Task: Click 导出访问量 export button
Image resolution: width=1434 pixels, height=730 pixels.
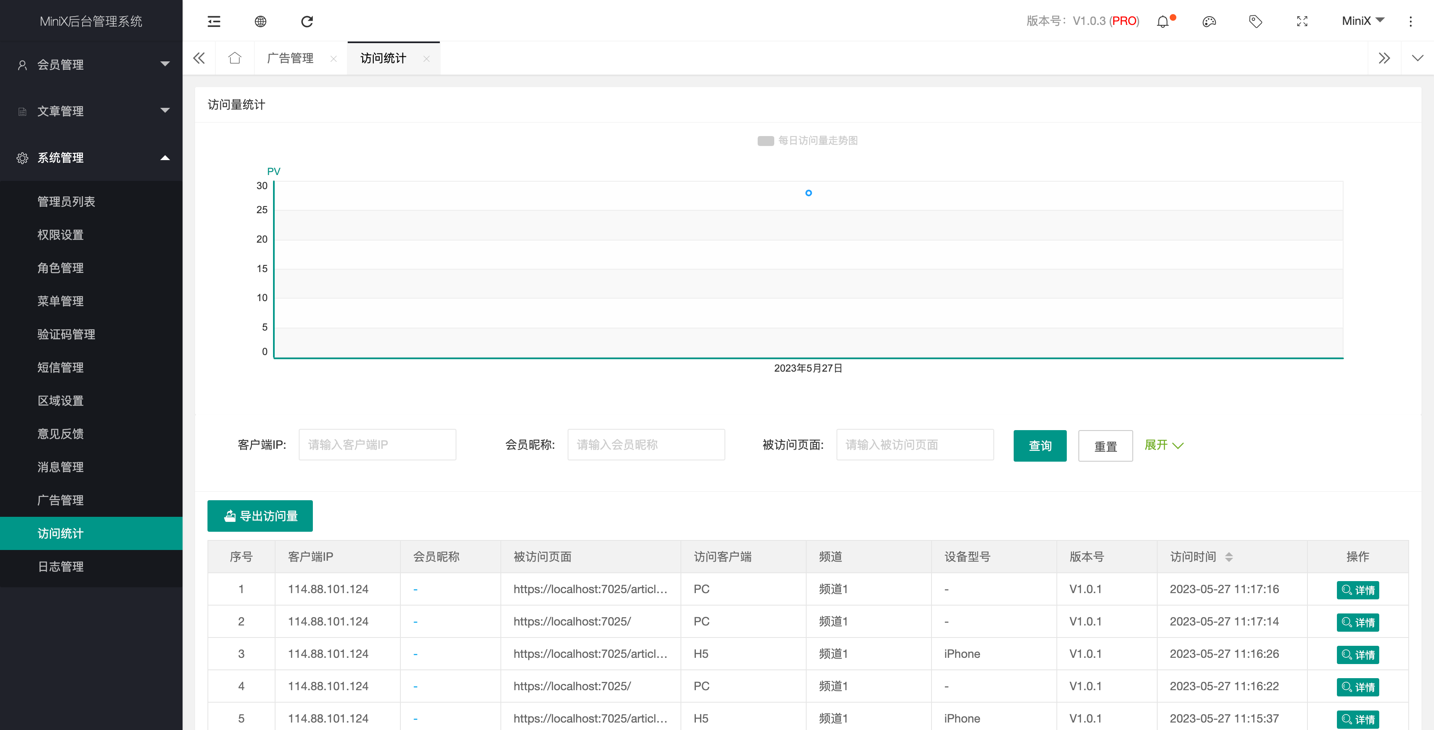Action: (260, 516)
